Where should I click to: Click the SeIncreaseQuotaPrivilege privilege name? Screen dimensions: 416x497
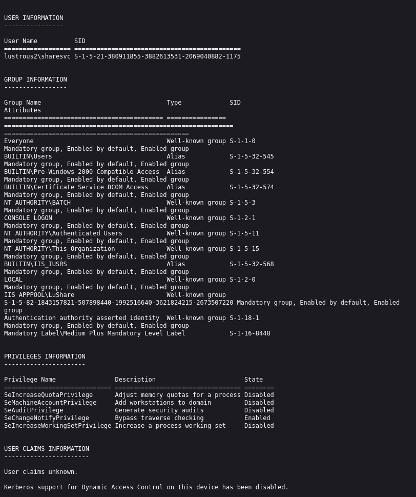[x=49, y=395]
